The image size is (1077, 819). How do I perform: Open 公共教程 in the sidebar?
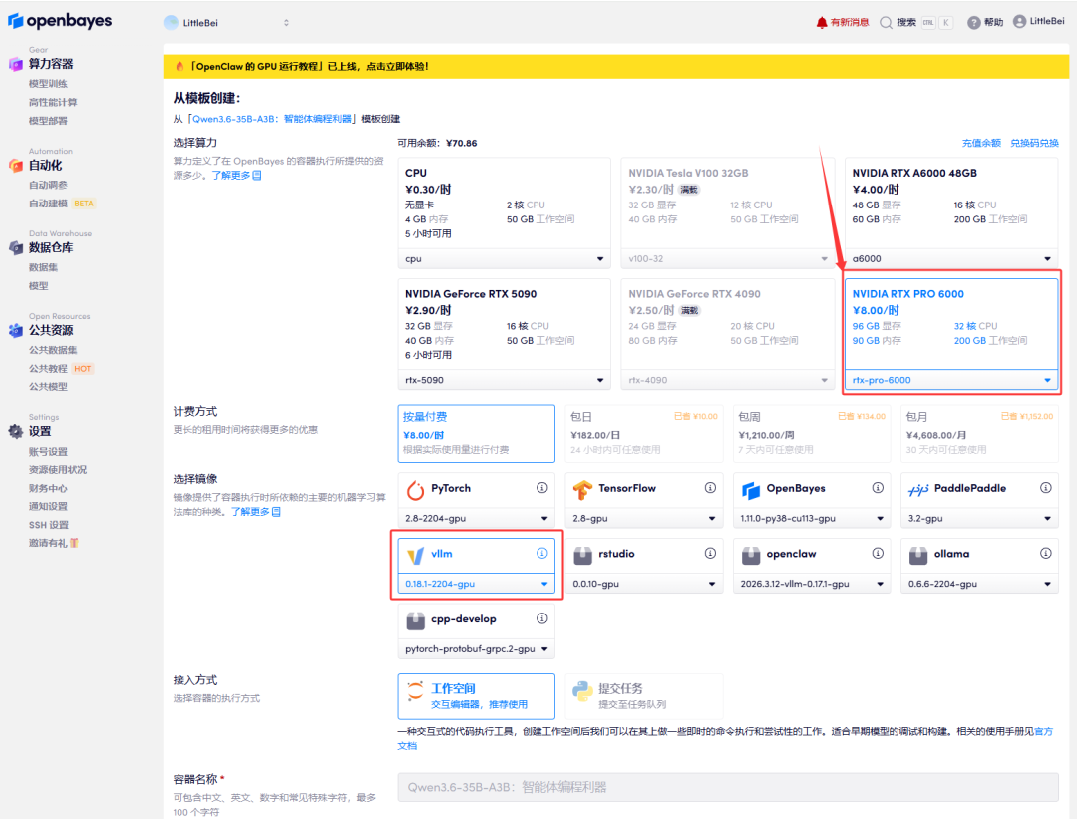point(48,369)
